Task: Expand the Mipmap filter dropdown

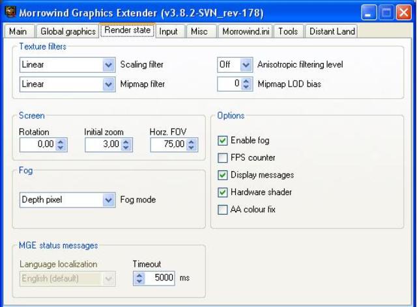Action: click(x=108, y=83)
